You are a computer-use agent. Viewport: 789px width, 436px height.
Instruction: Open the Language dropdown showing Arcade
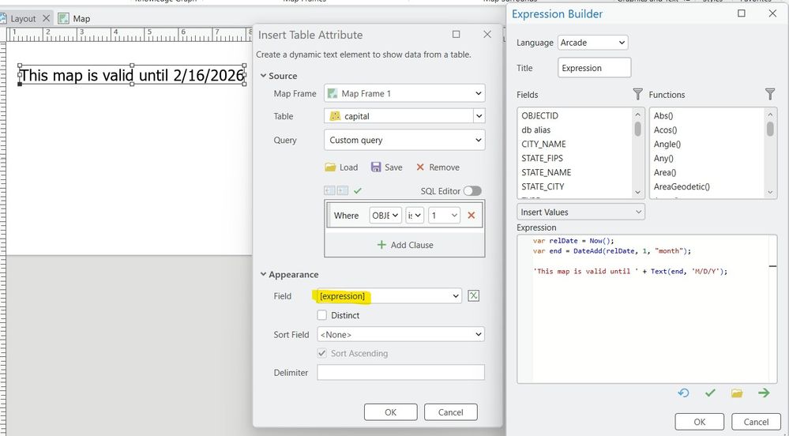click(593, 43)
